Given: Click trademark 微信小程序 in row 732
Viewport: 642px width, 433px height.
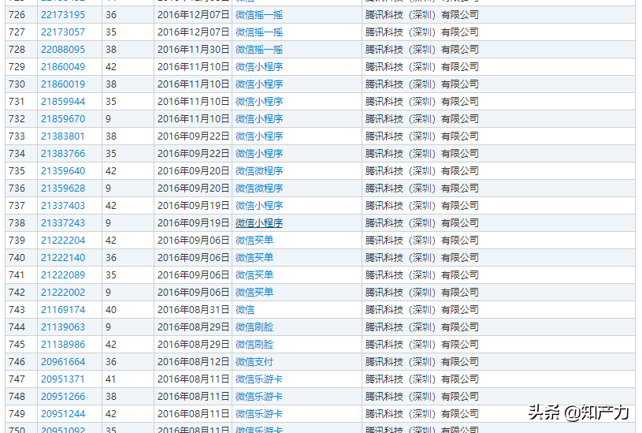Looking at the screenshot, I should pos(258,119).
